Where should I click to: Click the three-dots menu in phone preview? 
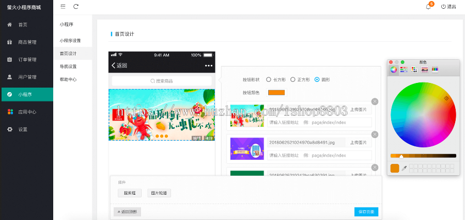tap(209, 65)
